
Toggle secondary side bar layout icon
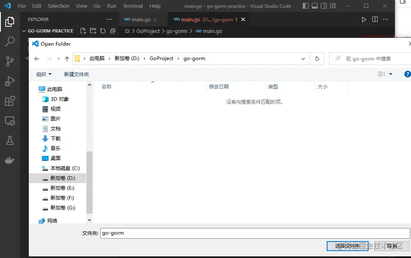(x=324, y=6)
